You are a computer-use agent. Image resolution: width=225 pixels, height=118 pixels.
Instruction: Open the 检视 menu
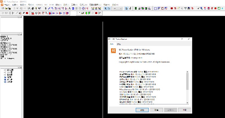(x=23, y=5)
